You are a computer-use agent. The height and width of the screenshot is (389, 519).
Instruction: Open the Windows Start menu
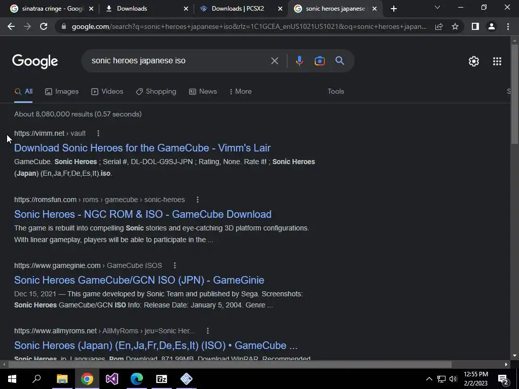[x=12, y=379]
